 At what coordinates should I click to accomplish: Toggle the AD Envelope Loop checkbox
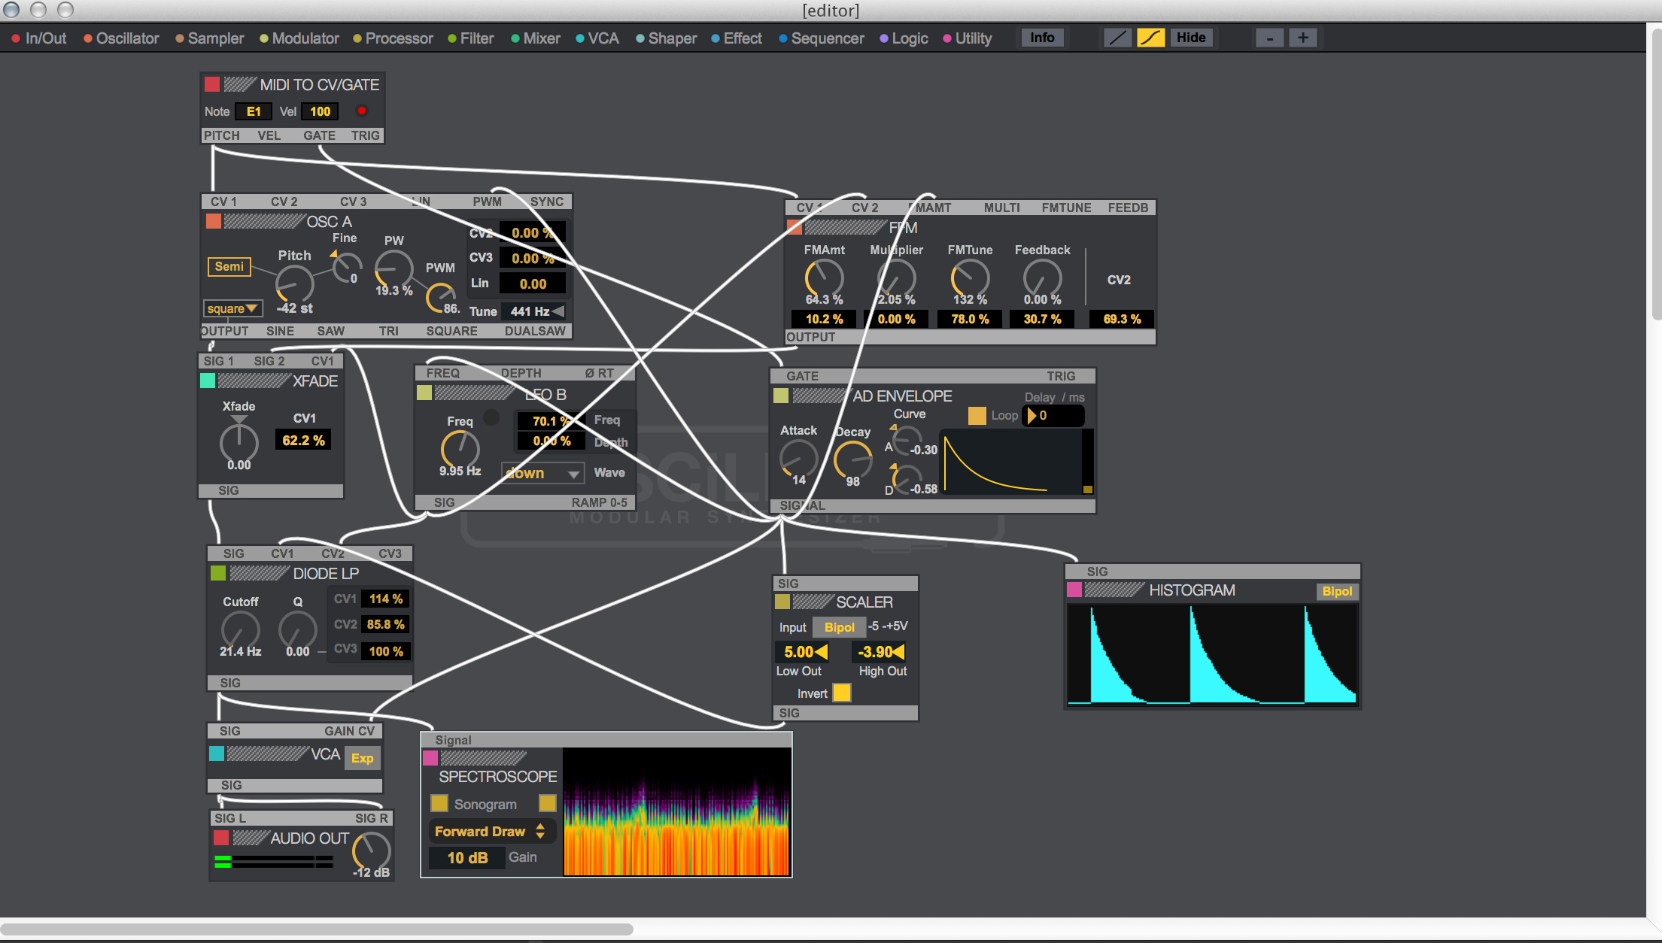tap(977, 415)
